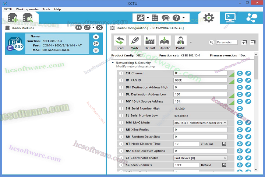Switch to Configuration working mode gear
Screen dimensions: 265x177
click(209, 18)
